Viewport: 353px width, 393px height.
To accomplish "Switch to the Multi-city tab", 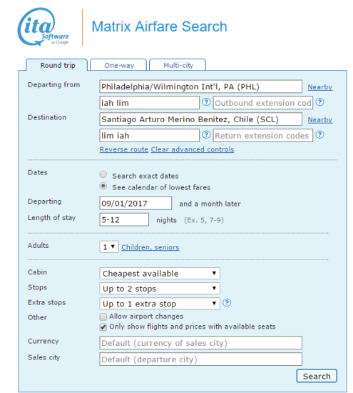I will click(x=178, y=65).
